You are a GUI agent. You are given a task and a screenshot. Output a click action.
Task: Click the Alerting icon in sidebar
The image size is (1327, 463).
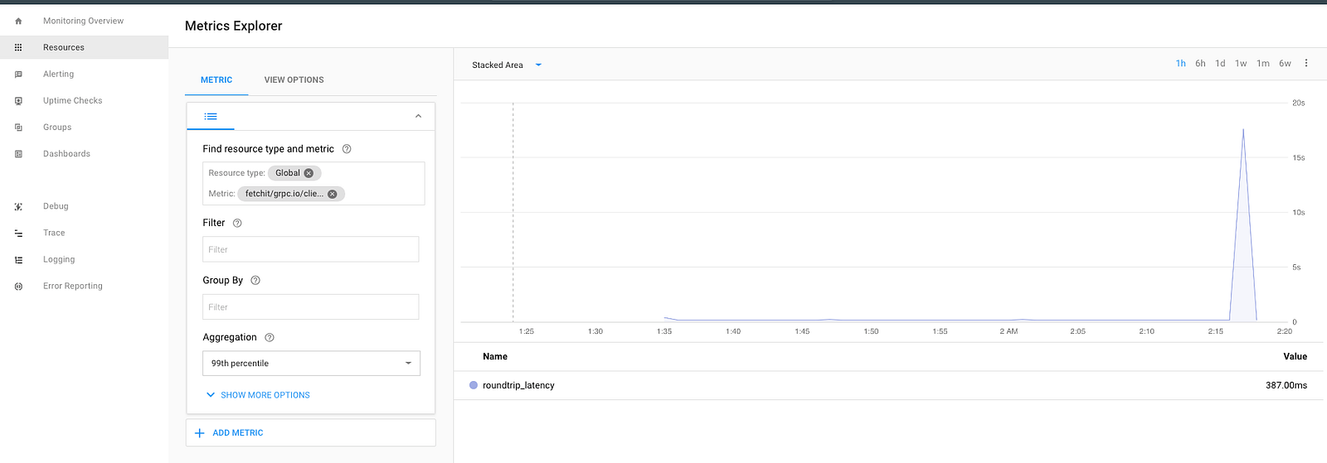(18, 74)
